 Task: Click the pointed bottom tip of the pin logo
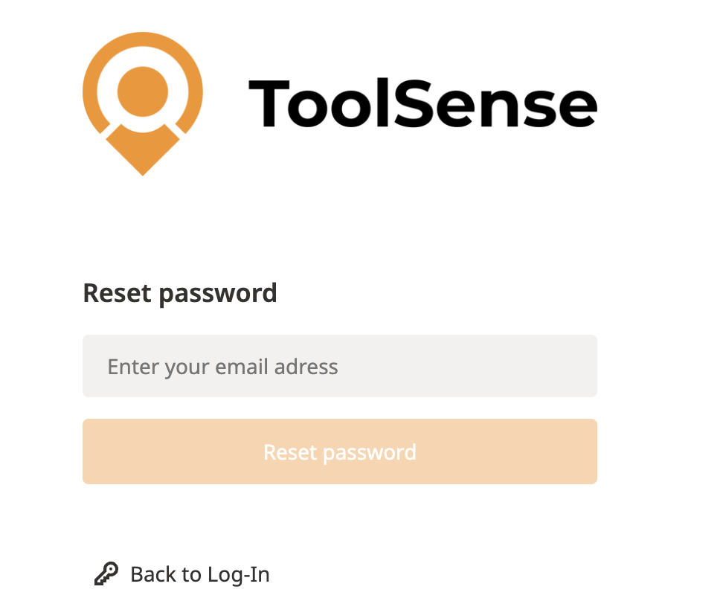(x=142, y=165)
